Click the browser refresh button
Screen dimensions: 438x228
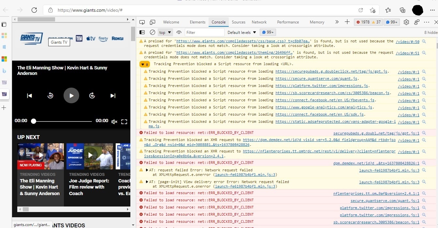[x=34, y=10]
